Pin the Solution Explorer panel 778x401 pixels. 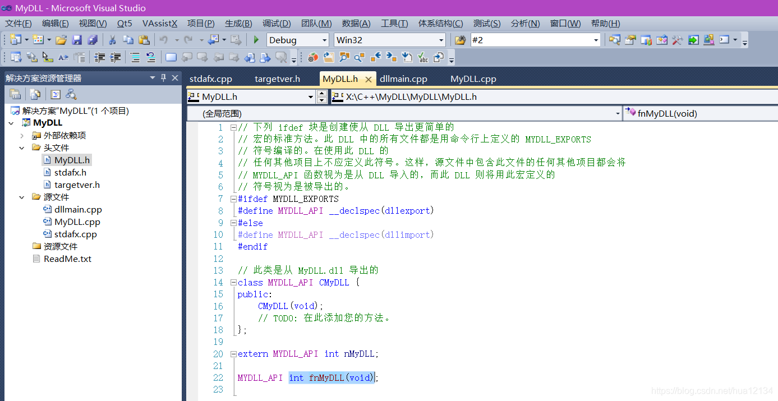[x=164, y=78]
